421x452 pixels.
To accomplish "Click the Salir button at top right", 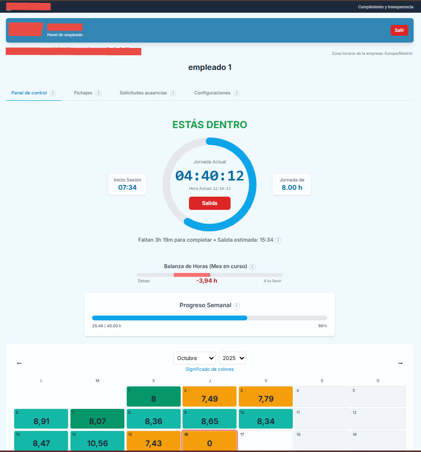I will click(399, 30).
